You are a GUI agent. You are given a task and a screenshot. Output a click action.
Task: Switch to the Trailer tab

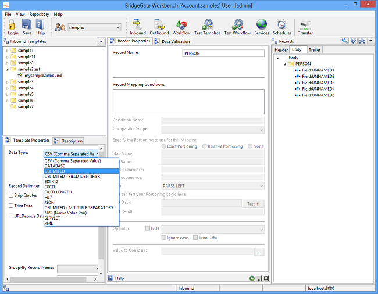point(315,50)
